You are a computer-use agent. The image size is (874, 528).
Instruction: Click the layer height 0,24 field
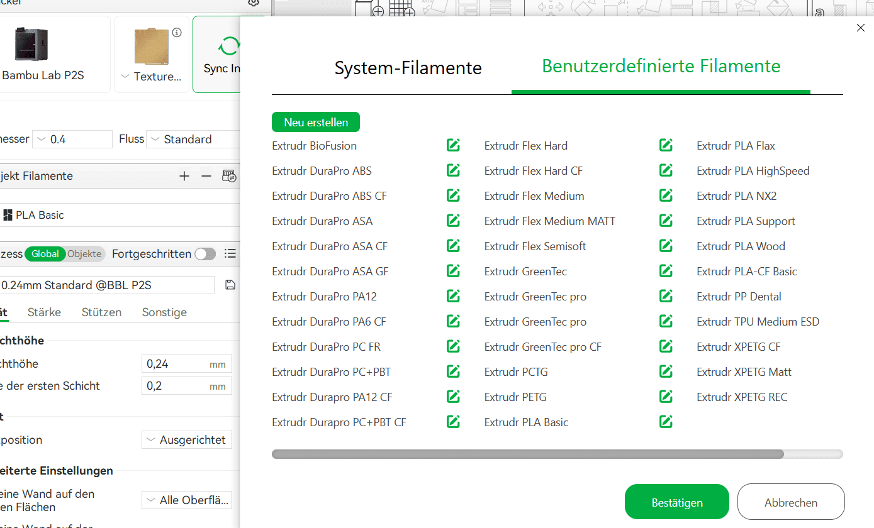tap(187, 364)
